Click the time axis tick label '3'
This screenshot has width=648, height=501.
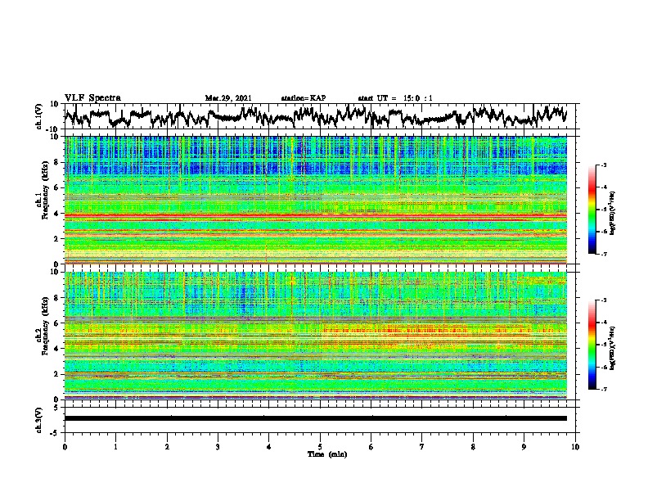point(218,447)
